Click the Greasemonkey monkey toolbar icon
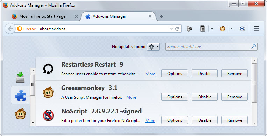This screenshot has height=136, width=267. coord(222,29)
